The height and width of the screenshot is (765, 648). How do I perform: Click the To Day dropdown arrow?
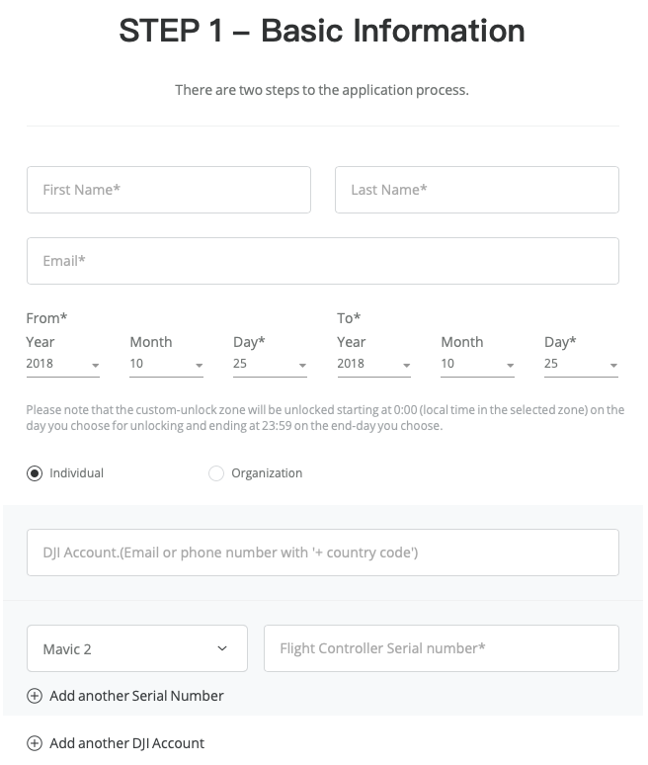[x=613, y=366]
